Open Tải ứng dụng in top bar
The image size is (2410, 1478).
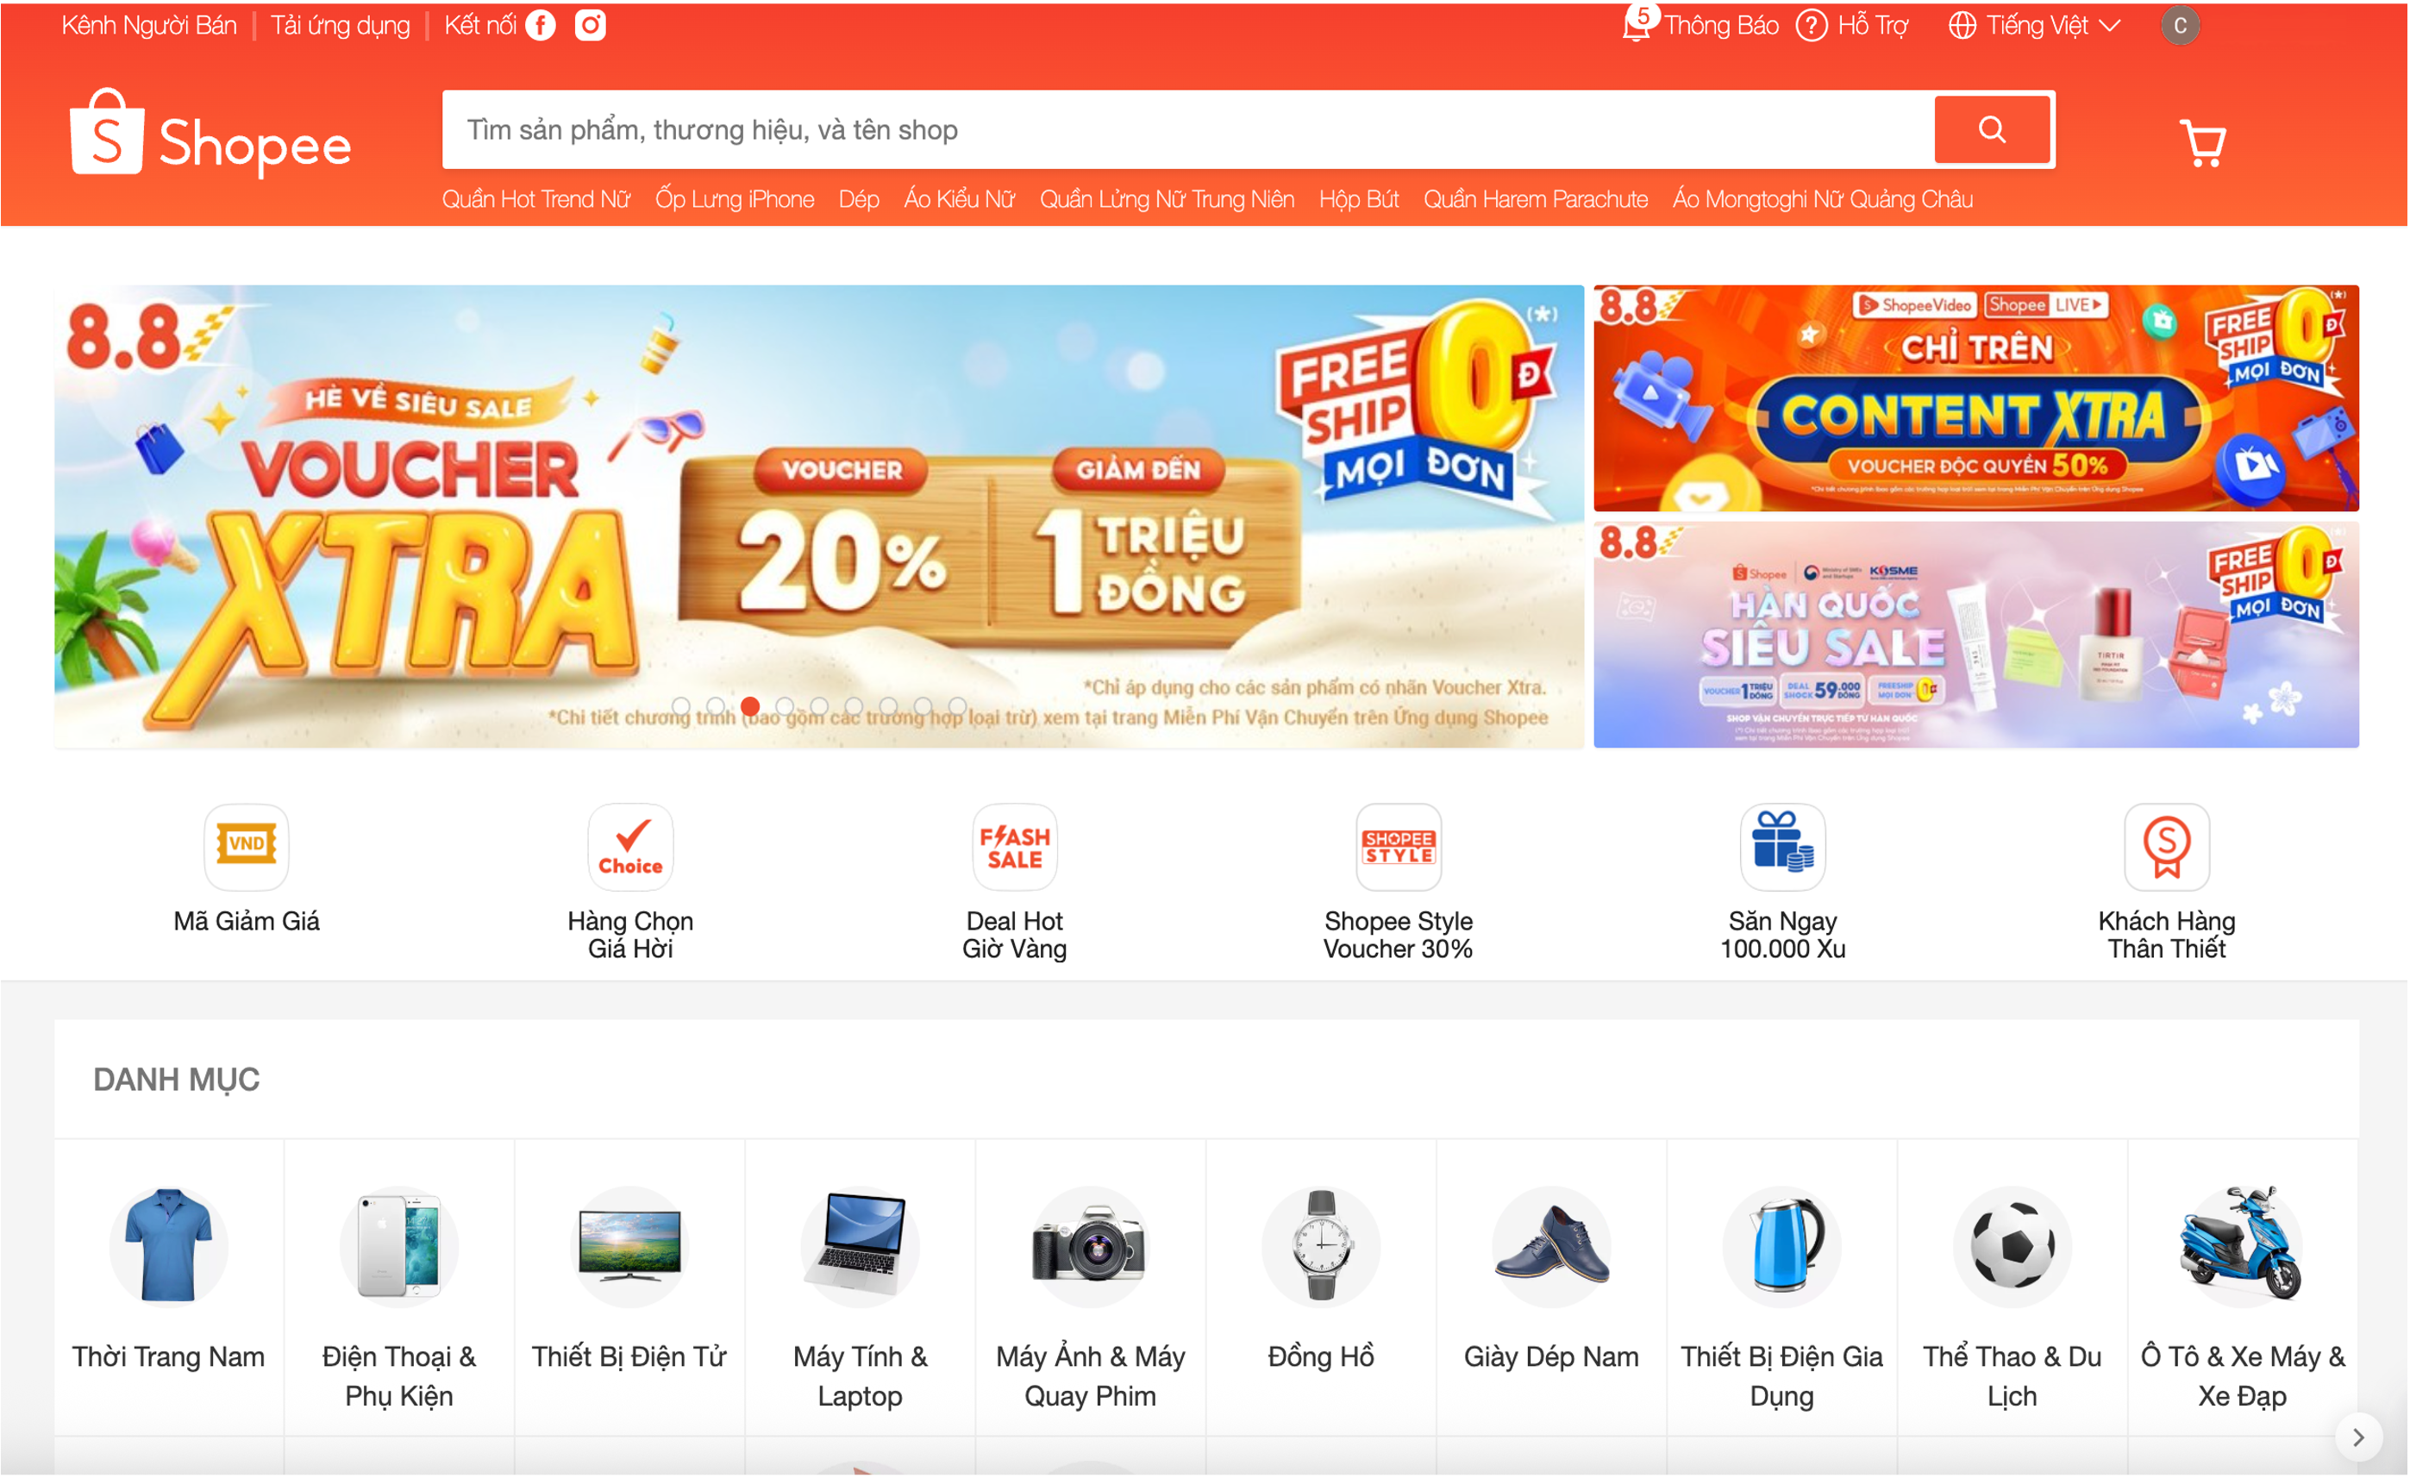tap(341, 24)
